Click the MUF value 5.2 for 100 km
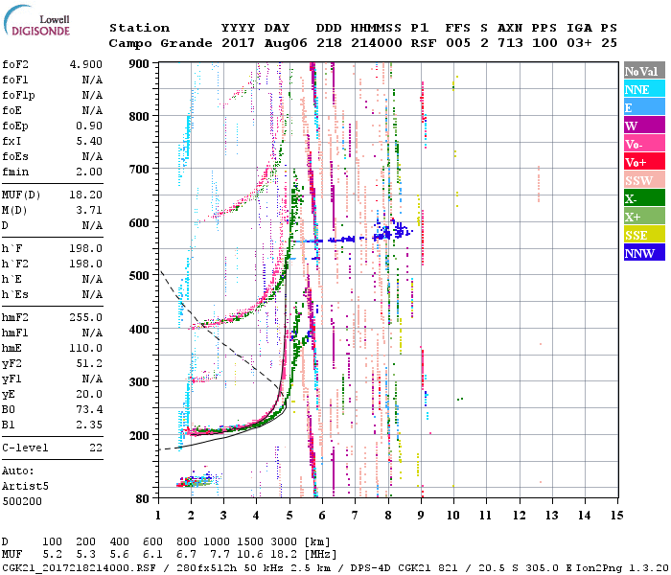This screenshot has height=575, width=671. [52, 555]
